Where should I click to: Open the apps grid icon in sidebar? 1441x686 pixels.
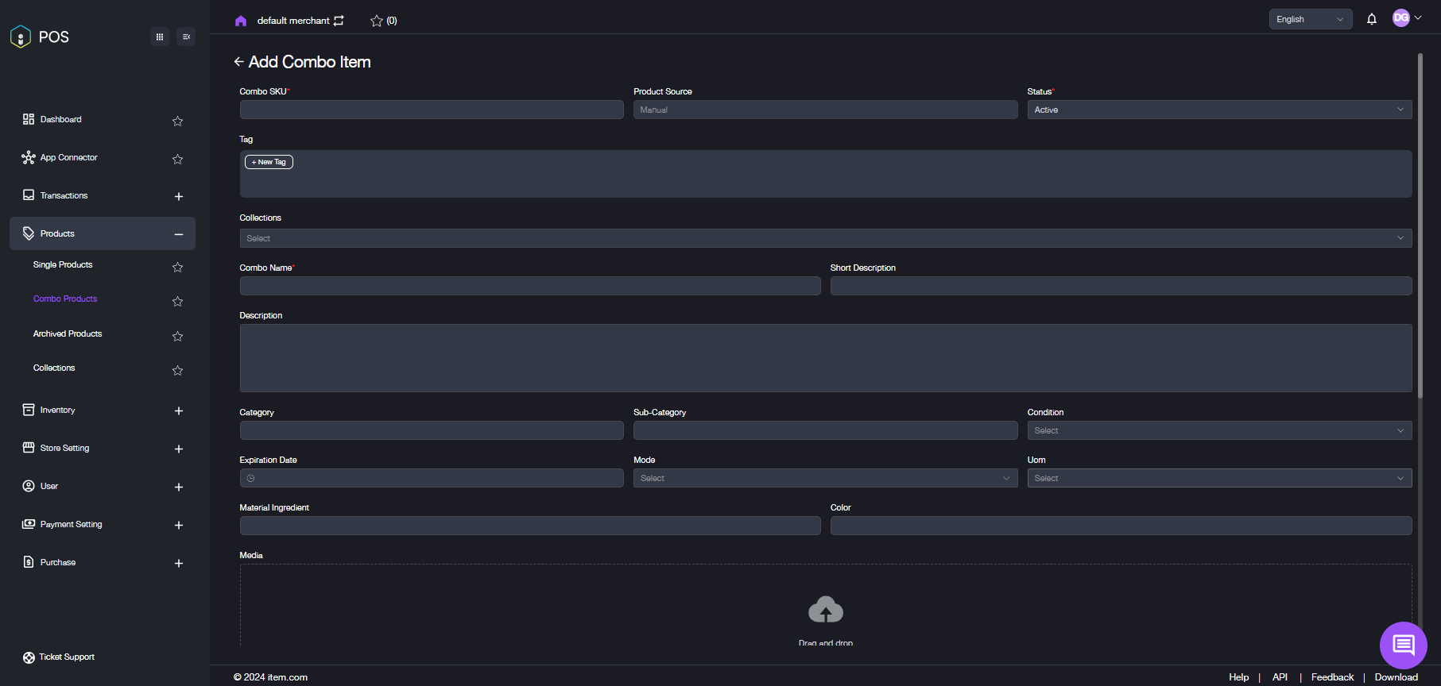click(x=160, y=37)
